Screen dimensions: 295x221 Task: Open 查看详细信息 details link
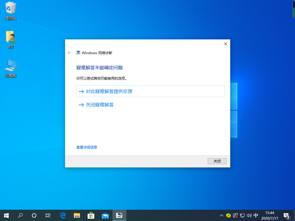click(x=87, y=147)
